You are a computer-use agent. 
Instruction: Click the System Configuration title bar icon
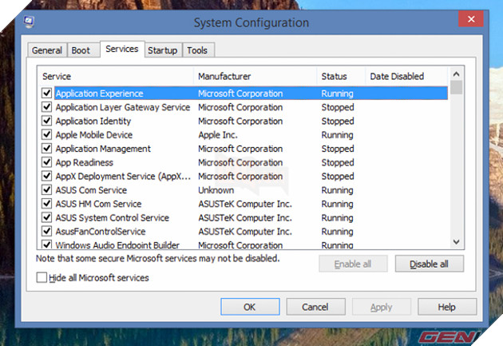30,22
